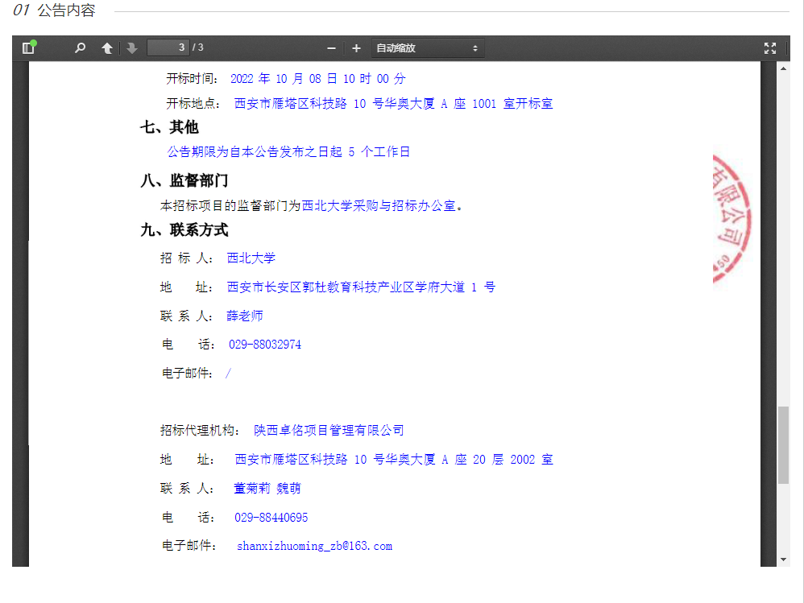The width and height of the screenshot is (804, 603).
Task: Zoom out with the minus button
Action: (x=331, y=48)
